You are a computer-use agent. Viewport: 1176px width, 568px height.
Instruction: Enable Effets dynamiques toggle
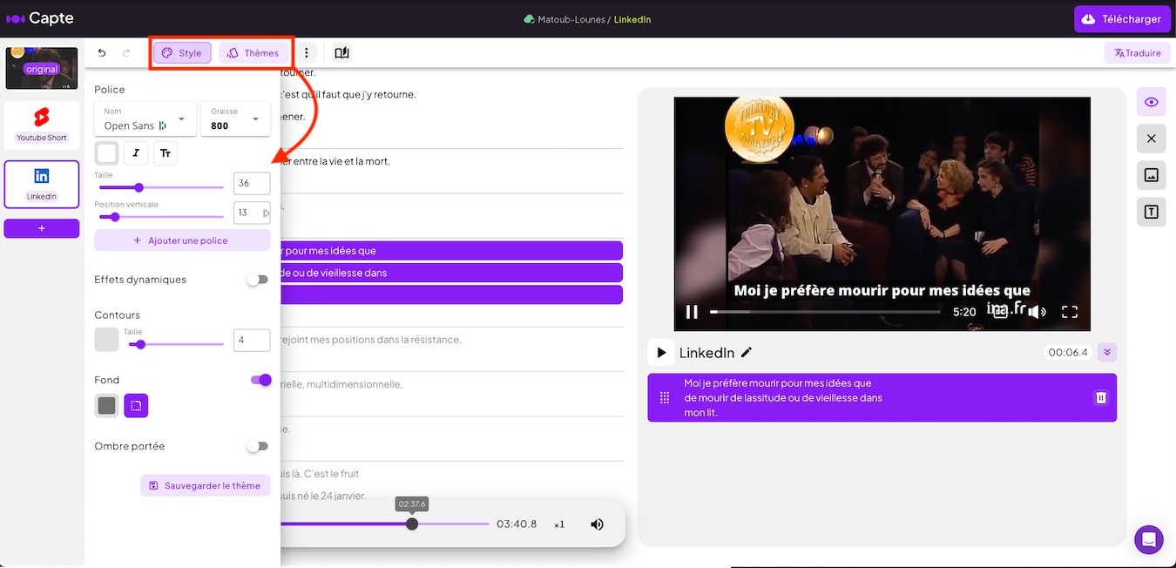pyautogui.click(x=257, y=280)
